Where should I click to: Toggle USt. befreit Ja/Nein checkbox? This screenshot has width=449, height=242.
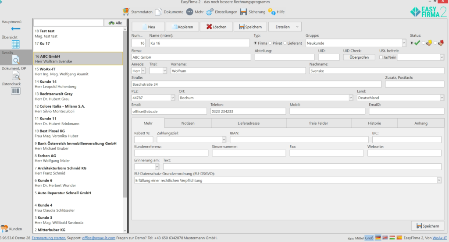381,57
